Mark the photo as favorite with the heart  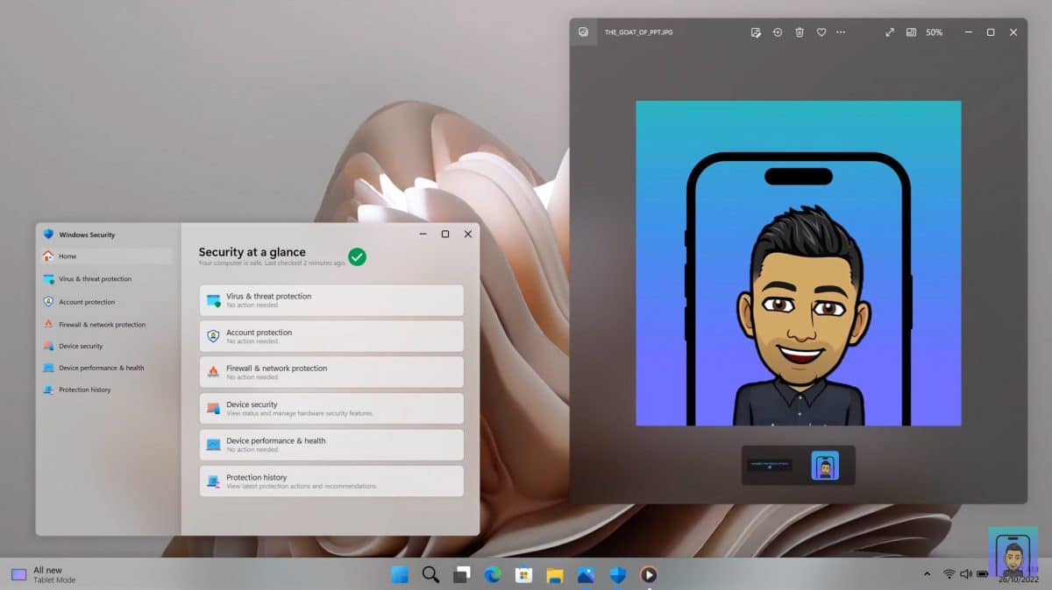[821, 32]
